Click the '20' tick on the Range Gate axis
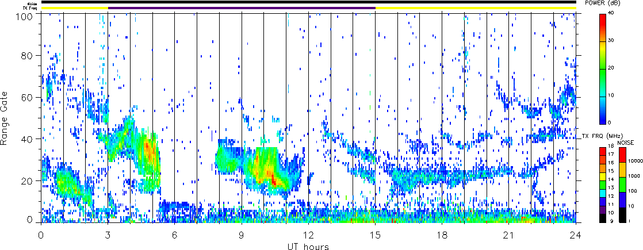 [x=28, y=180]
